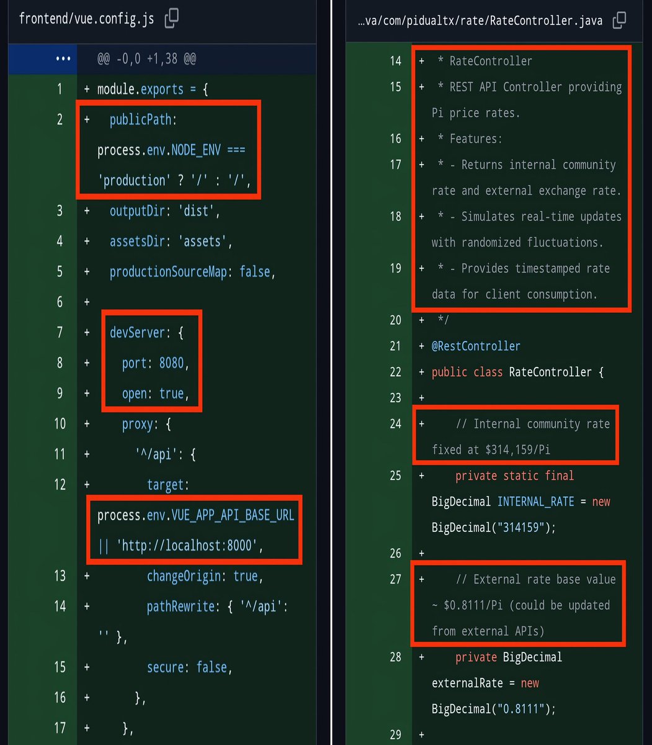Click 'private static final' on line 25
652x745 pixels.
point(515,476)
